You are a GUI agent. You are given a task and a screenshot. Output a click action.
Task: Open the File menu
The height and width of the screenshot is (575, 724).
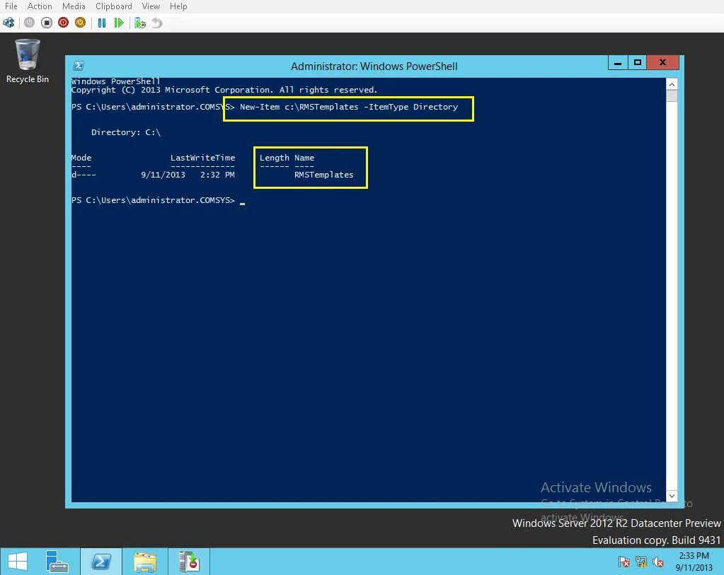(11, 6)
